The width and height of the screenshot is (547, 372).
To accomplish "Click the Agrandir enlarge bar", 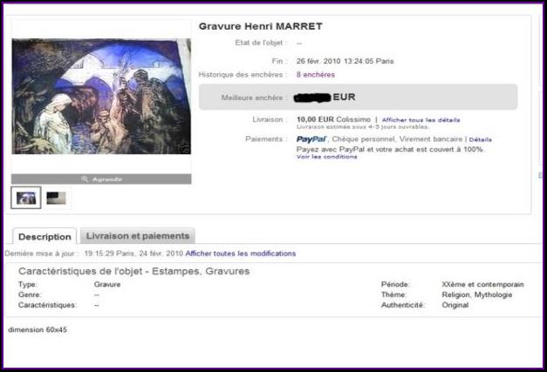I will point(101,179).
